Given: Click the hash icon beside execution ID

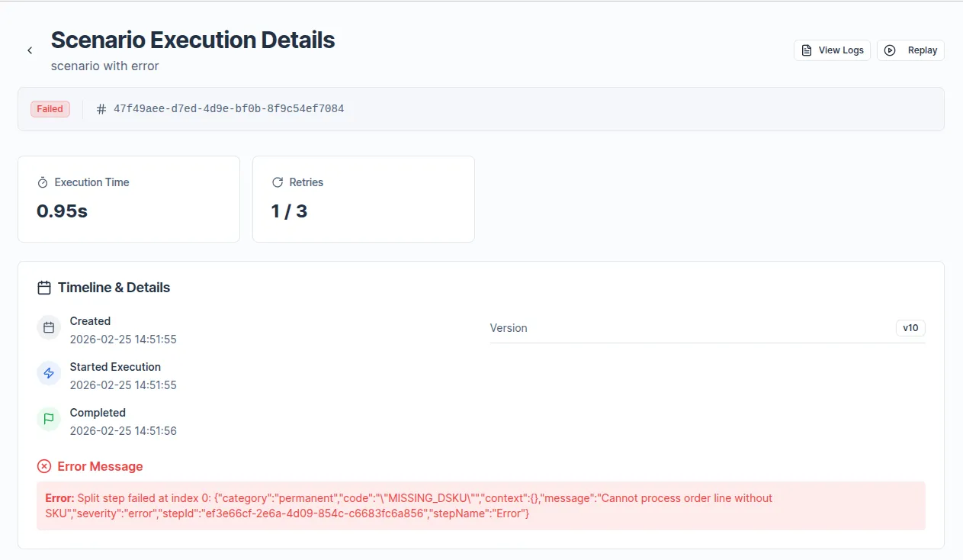Looking at the screenshot, I should (x=101, y=109).
